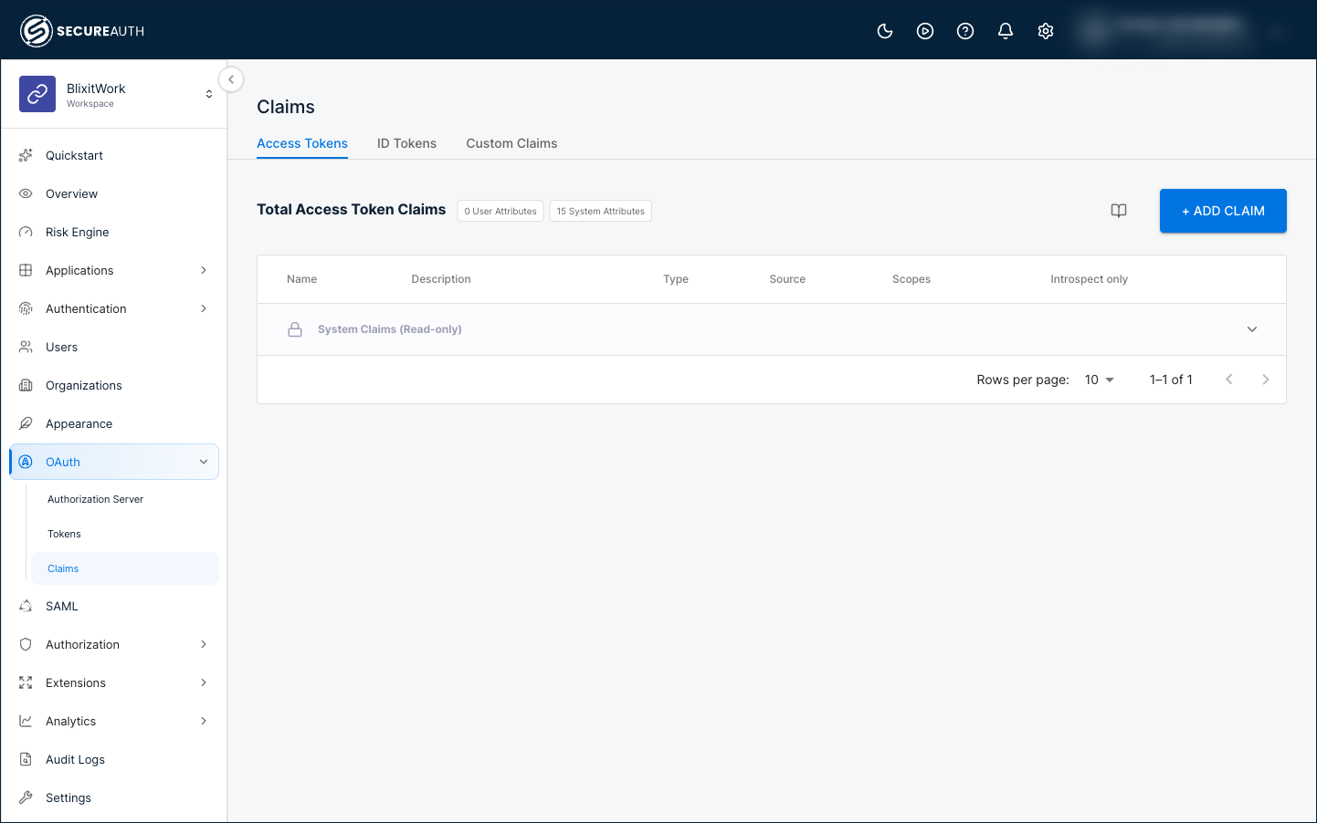Expand the Analytics menu chevron
Image resolution: width=1317 pixels, height=823 pixels.
204,721
